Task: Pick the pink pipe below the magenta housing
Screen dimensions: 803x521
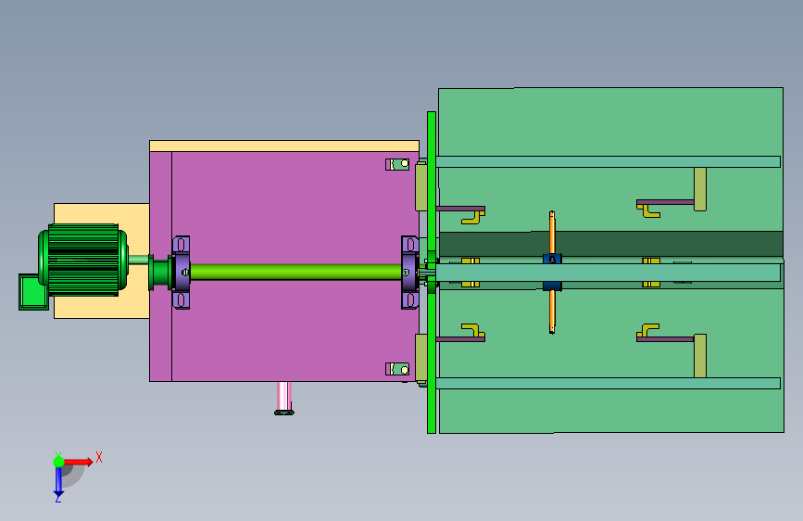Action: click(x=283, y=398)
